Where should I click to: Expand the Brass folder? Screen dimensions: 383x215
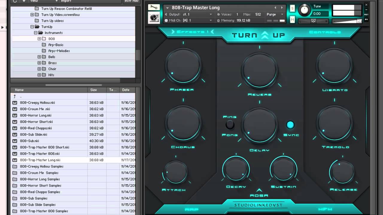pos(39,63)
